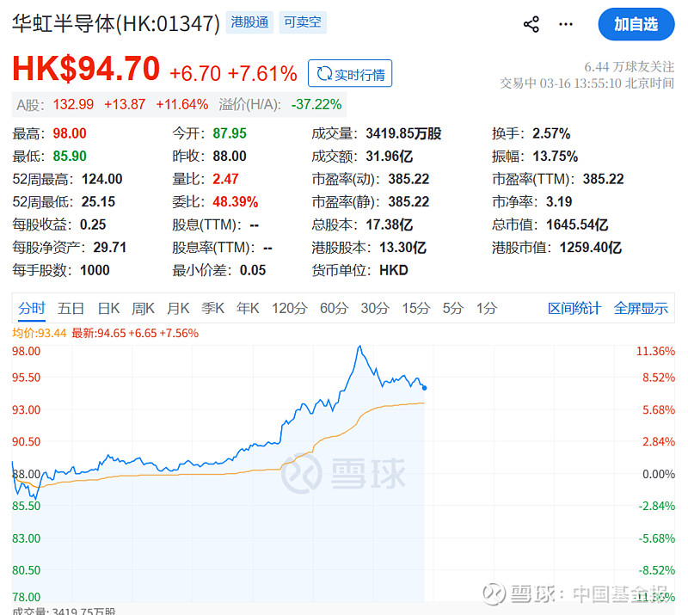Image resolution: width=688 pixels, height=615 pixels.
Task: Open the more options ellipsis menu
Action: pos(566,24)
